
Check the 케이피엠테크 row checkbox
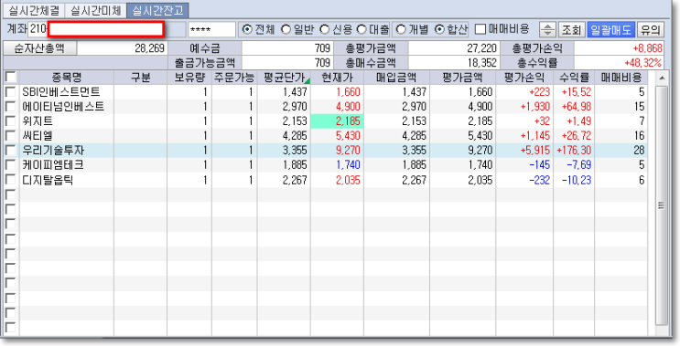pos(10,165)
